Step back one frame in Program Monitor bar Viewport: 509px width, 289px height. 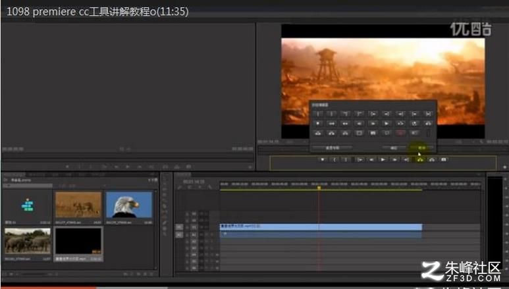click(x=371, y=159)
